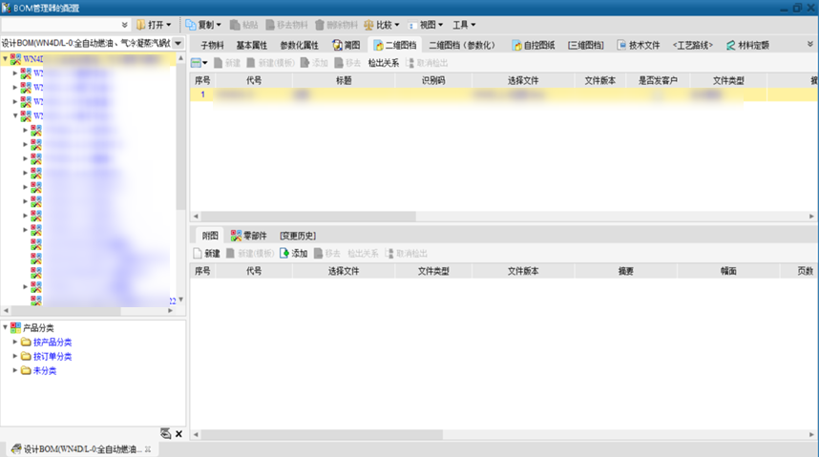Open the 设计BOM selector dropdown arrow
This screenshot has width=819, height=457.
coord(178,43)
